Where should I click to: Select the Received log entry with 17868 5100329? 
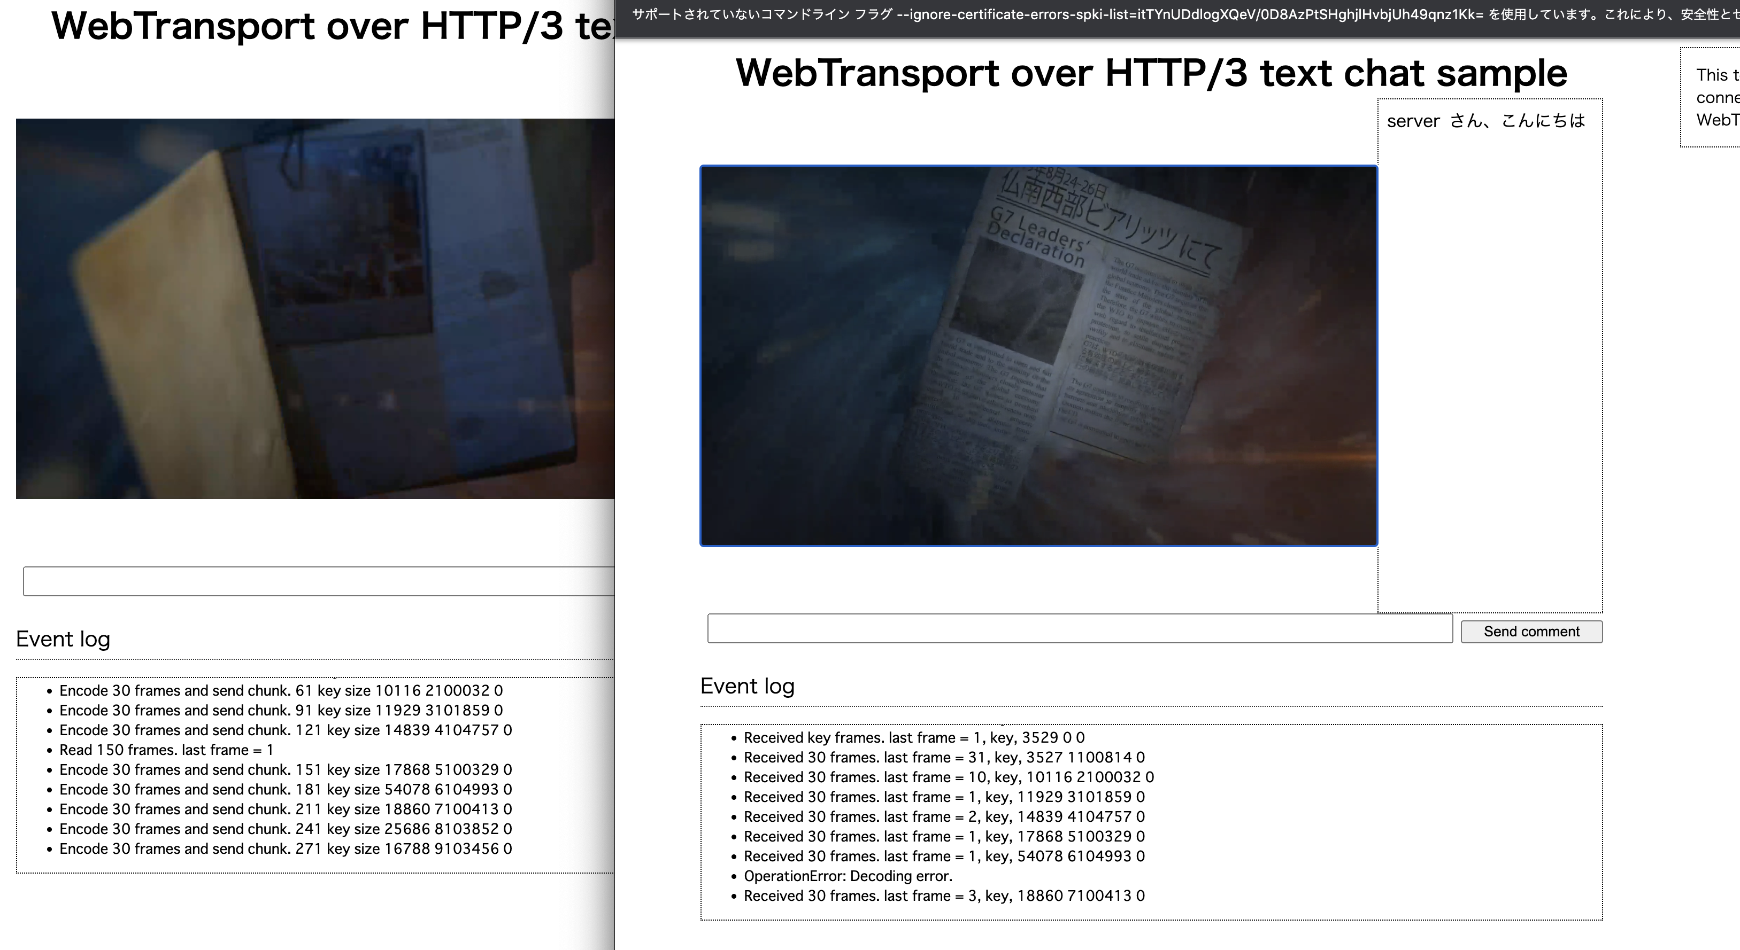(x=944, y=837)
